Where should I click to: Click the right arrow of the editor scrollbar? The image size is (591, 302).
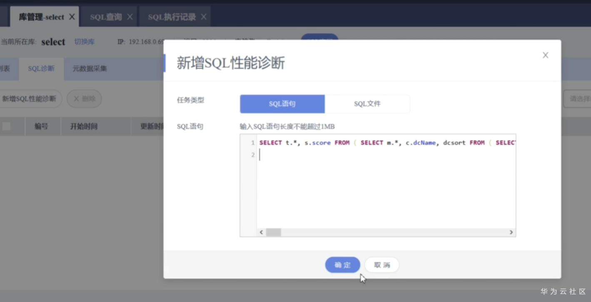point(511,232)
